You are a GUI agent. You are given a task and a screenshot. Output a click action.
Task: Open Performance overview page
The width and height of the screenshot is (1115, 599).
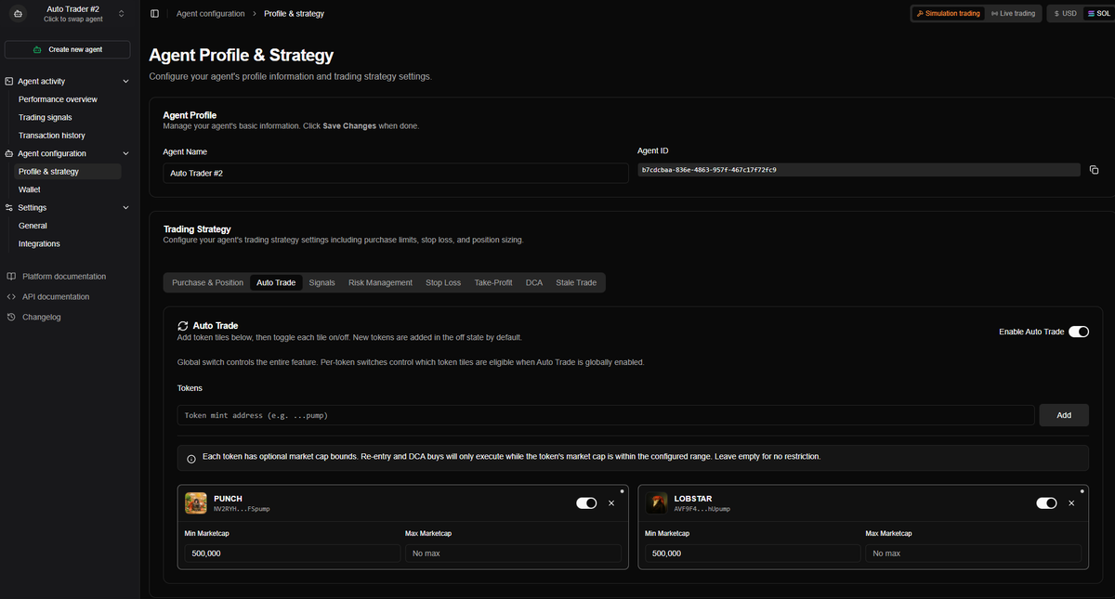[x=58, y=99]
